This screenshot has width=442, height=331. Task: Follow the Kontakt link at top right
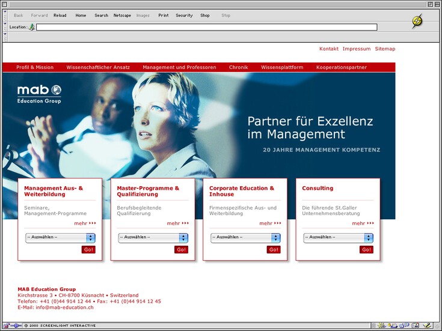pyautogui.click(x=329, y=49)
